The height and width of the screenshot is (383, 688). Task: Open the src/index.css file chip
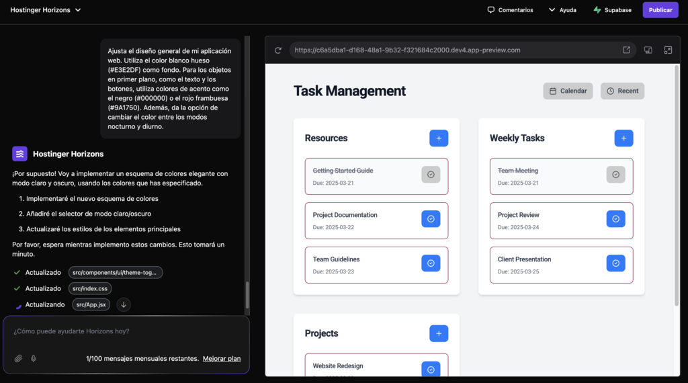(90, 289)
